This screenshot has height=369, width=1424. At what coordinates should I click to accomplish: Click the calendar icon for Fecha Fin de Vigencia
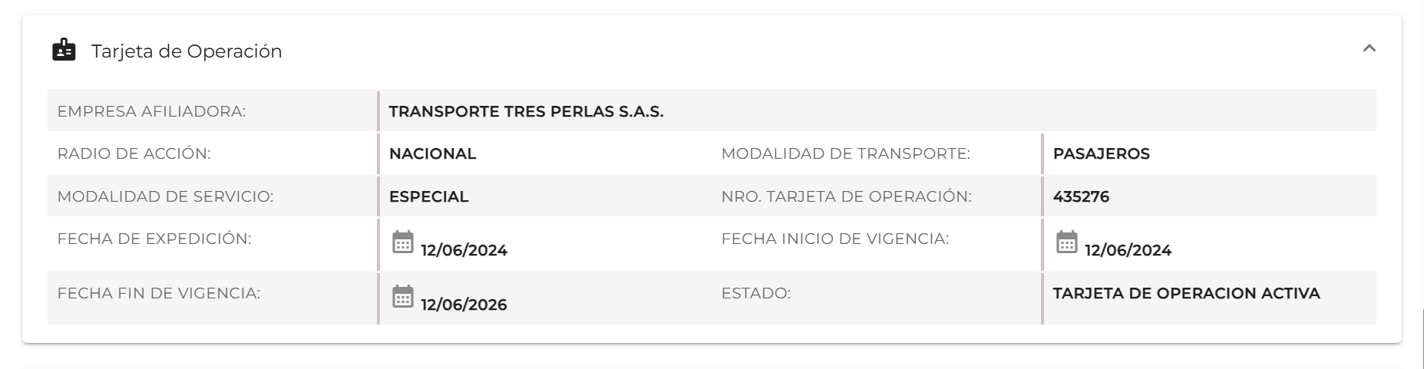coord(403,296)
